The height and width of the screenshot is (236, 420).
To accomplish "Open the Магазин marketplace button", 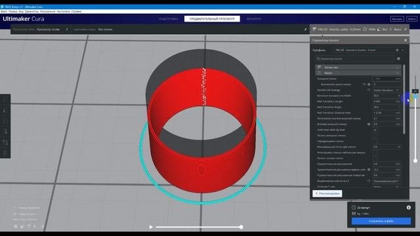I will [x=397, y=19].
